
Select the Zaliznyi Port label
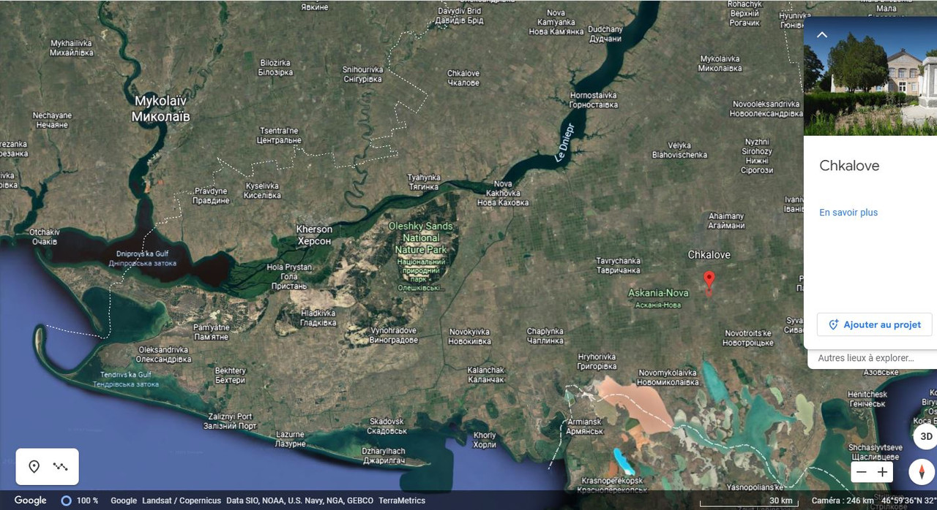230,421
